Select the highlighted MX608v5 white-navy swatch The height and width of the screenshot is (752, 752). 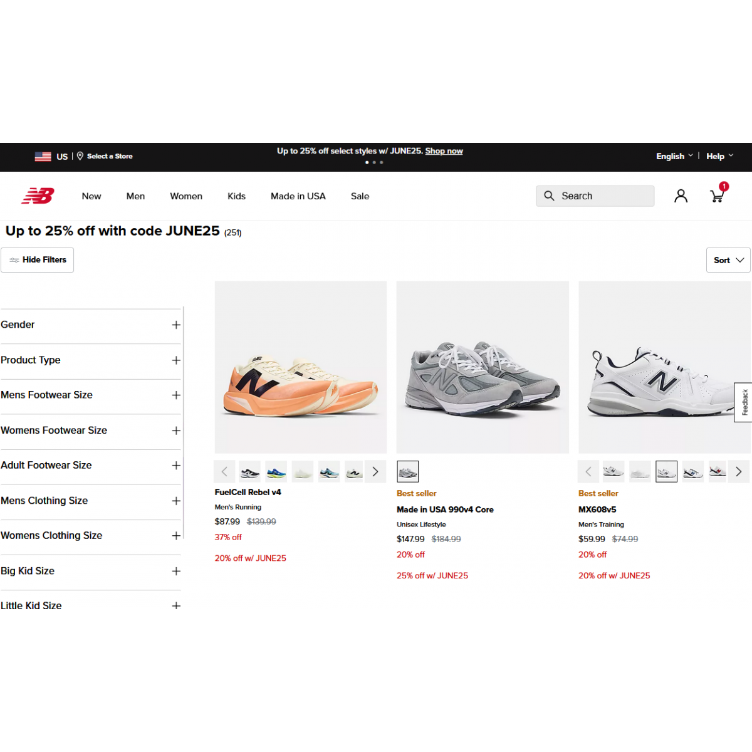tap(666, 471)
